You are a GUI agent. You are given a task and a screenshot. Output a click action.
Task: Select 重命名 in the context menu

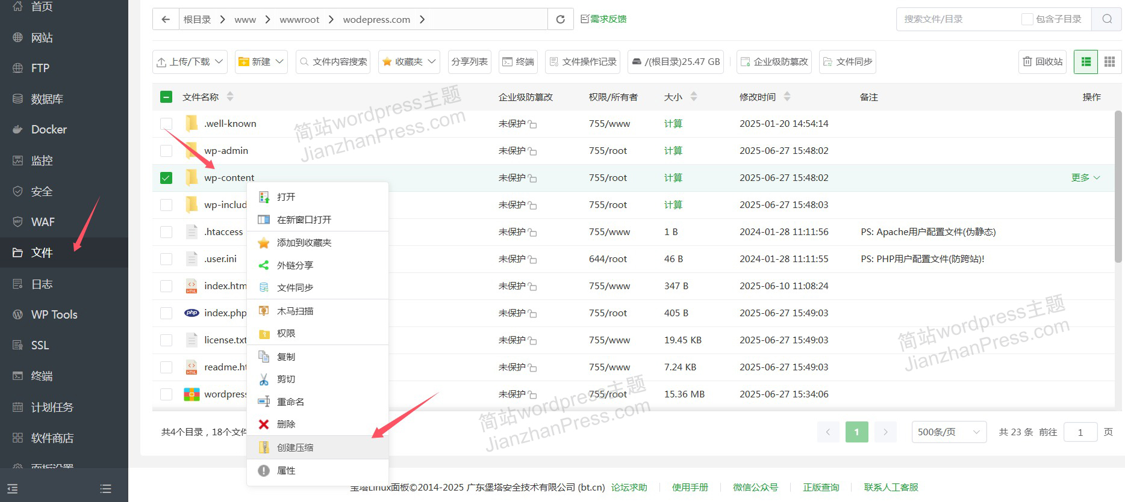click(290, 402)
